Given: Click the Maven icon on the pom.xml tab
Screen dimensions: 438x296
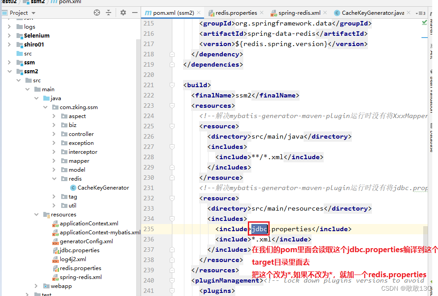Looking at the screenshot, I should pyautogui.click(x=148, y=13).
